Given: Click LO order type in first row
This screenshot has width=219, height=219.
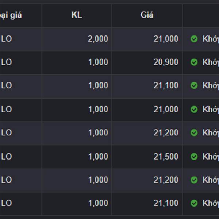Looking at the screenshot, I should point(7,39).
